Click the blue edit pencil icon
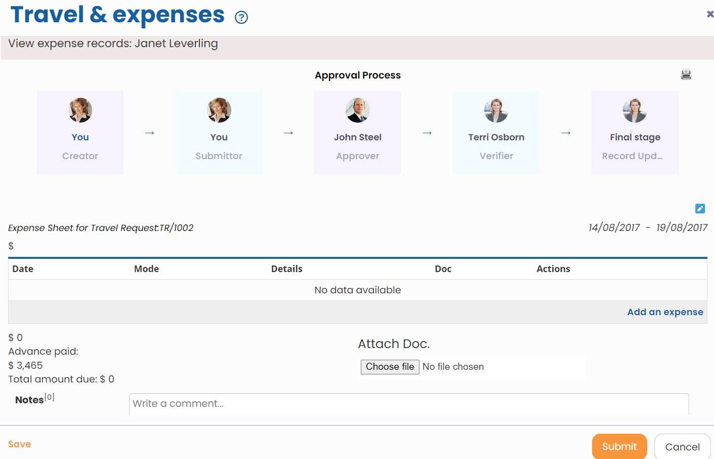 700,208
